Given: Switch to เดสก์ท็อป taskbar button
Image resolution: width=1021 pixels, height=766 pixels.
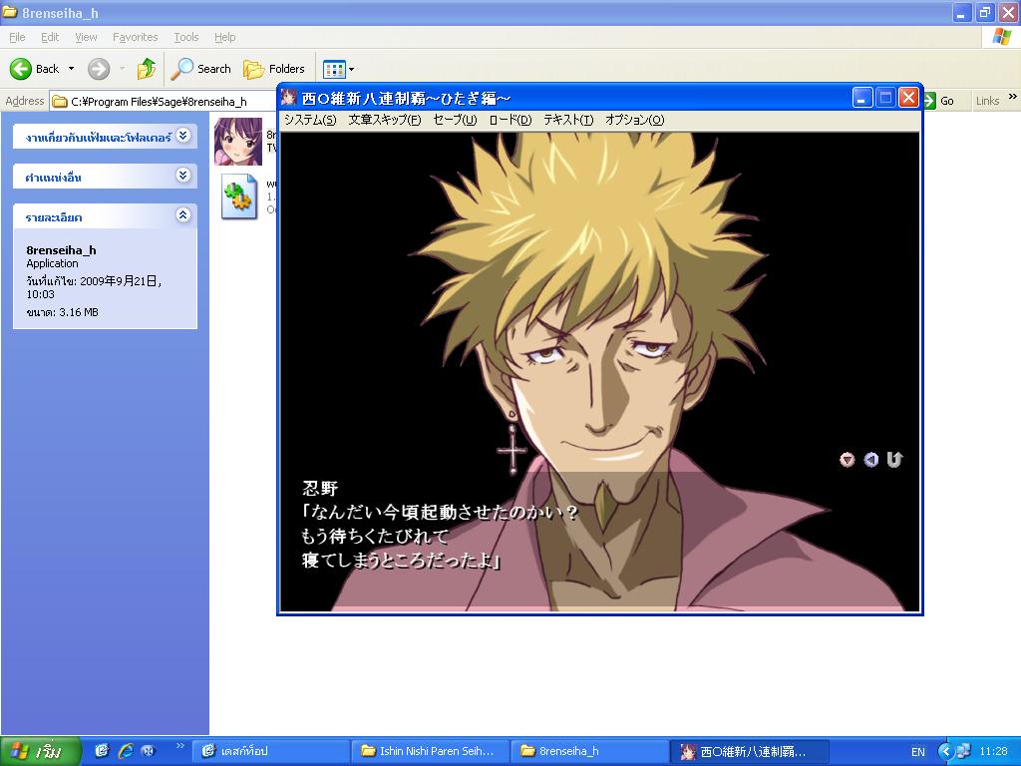Looking at the screenshot, I should click(x=271, y=751).
